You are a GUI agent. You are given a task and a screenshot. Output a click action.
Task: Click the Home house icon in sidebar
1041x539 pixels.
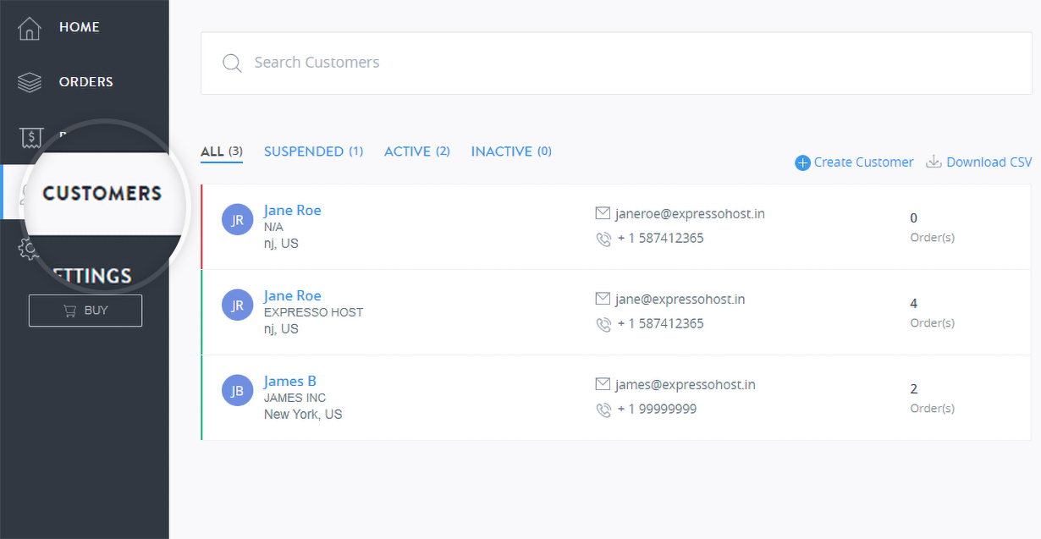coord(30,28)
